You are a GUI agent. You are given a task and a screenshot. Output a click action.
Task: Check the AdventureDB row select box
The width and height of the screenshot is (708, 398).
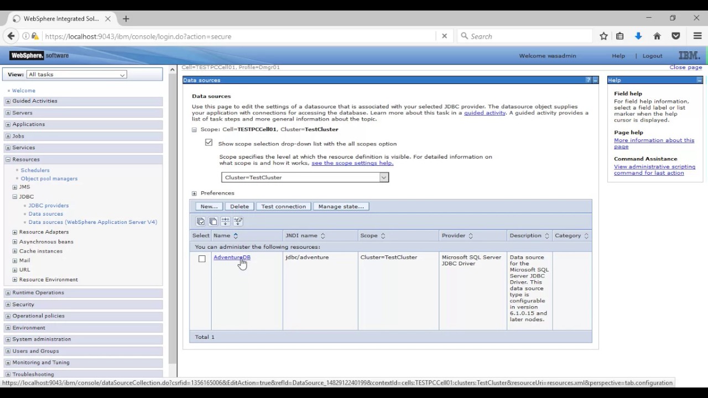[202, 259]
